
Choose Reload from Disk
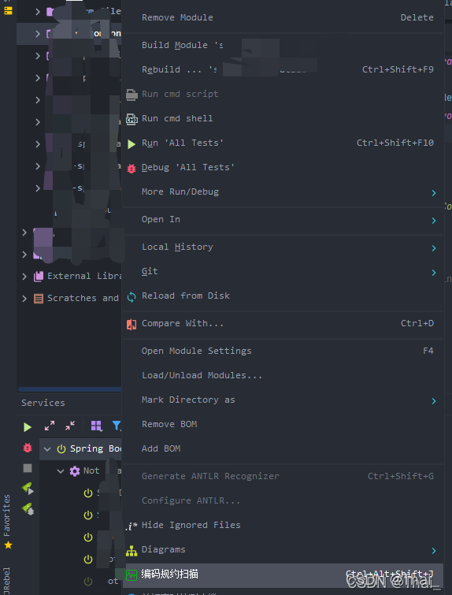[283, 296]
